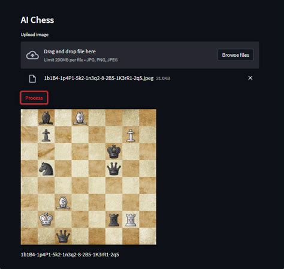284x269 pixels.
Task: Click the drag and drop file area
Action: coord(140,55)
